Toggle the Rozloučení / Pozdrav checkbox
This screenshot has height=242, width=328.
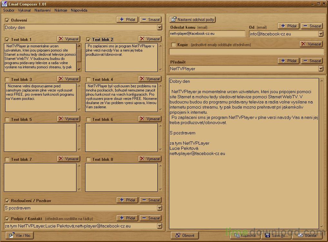click(7, 201)
